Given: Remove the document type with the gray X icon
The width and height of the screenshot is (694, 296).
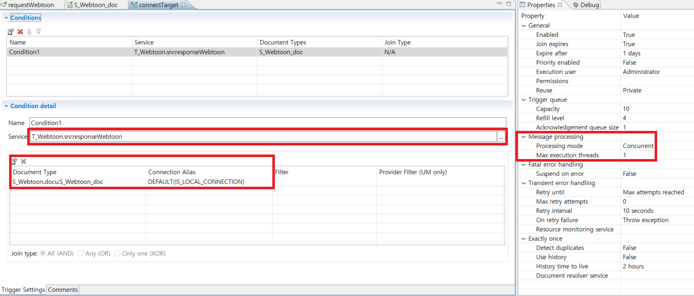Looking at the screenshot, I should pyautogui.click(x=23, y=161).
